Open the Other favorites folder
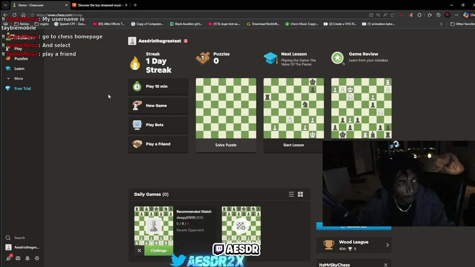Image resolution: width=475 pixels, height=267 pixels. click(462, 24)
